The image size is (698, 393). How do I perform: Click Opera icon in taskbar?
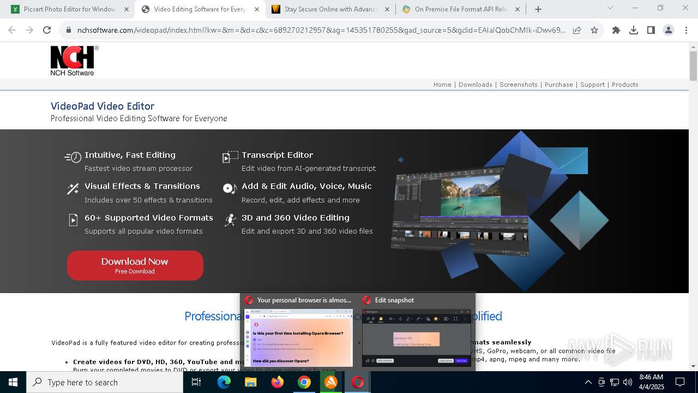coord(358,382)
